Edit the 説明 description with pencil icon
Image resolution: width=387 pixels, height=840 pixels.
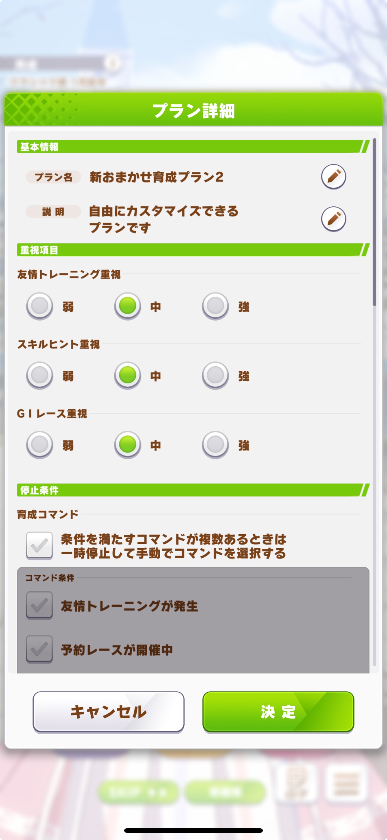pyautogui.click(x=333, y=219)
